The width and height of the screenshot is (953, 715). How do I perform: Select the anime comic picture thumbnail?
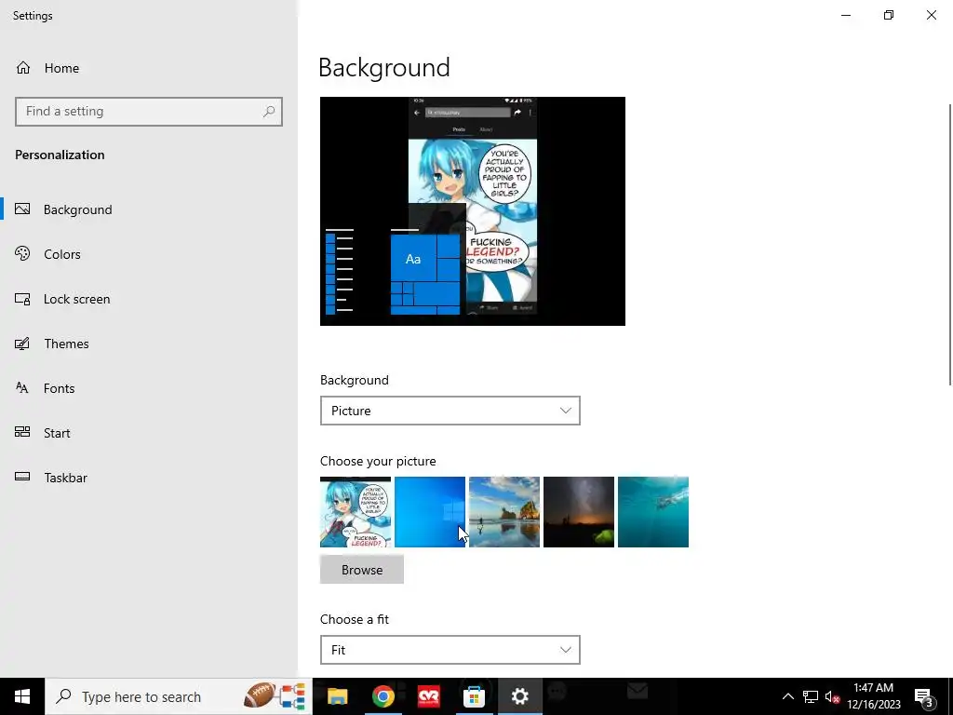[x=356, y=512]
